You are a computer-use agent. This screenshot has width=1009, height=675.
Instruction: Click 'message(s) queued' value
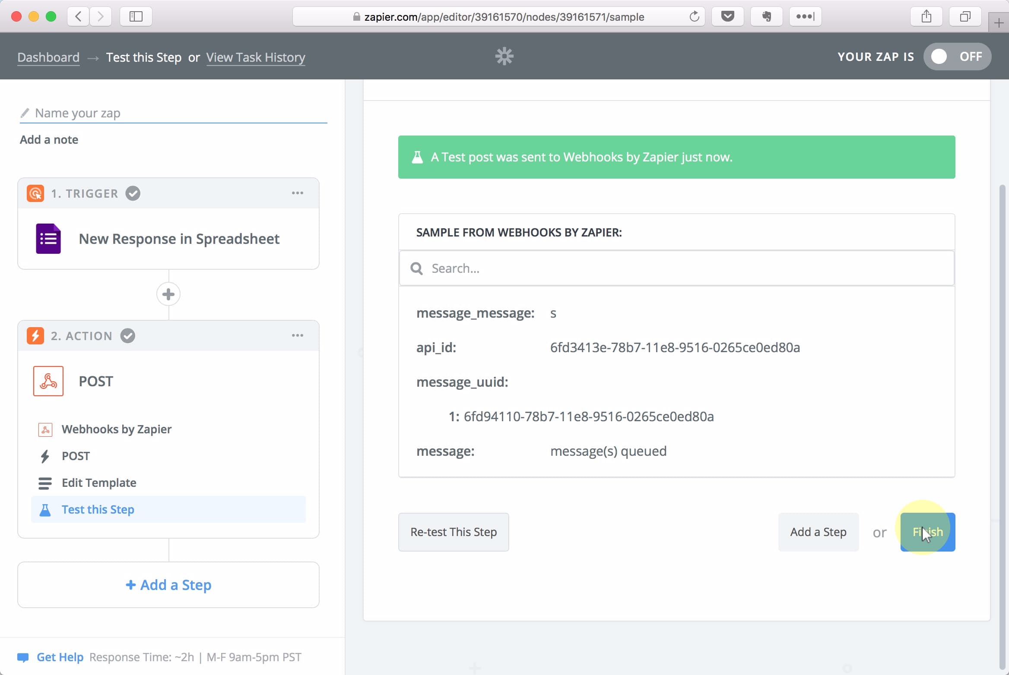[x=608, y=451]
